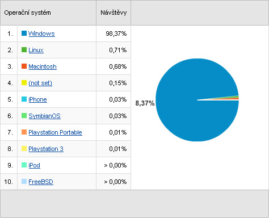Open the SymbianOS link
The width and height of the screenshot is (269, 218).
coord(44,116)
